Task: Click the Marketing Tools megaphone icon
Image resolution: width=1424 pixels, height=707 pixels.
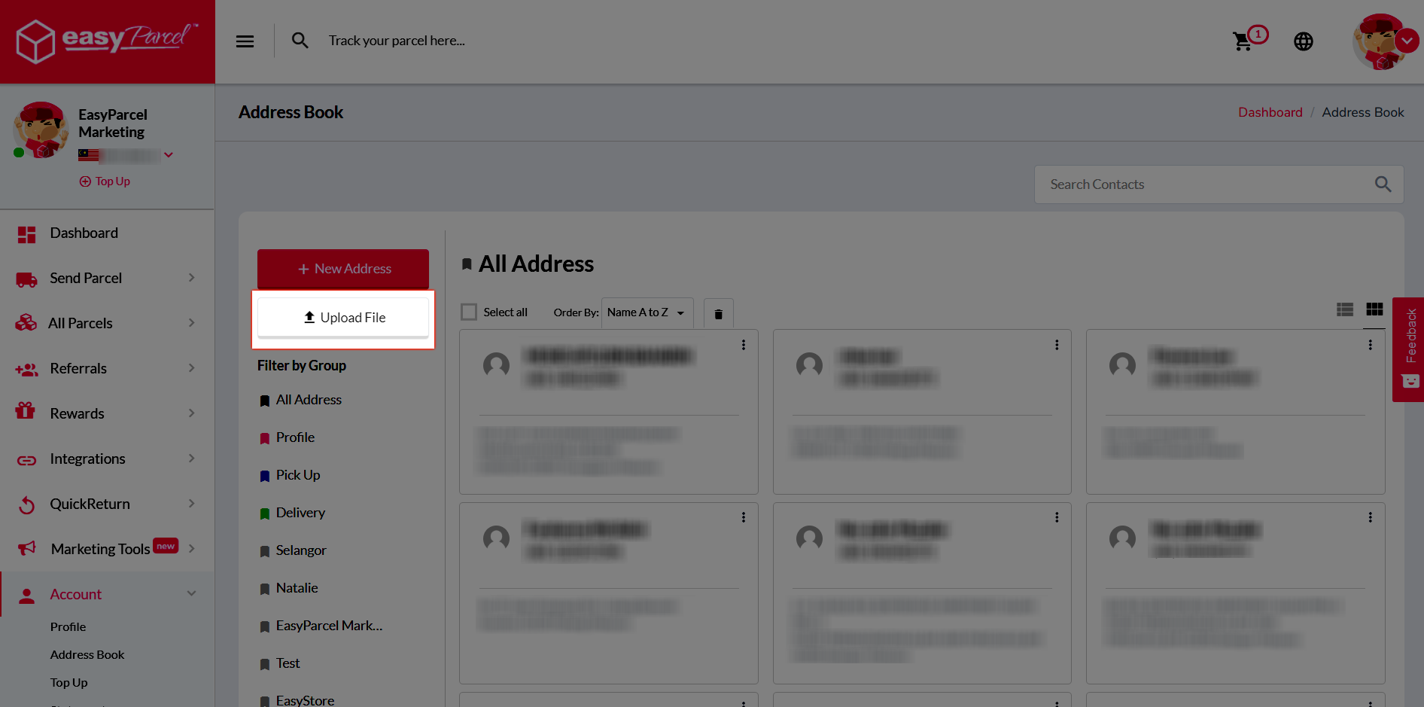Action: (26, 548)
